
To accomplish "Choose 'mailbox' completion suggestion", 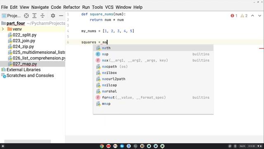I will [x=153, y=73].
